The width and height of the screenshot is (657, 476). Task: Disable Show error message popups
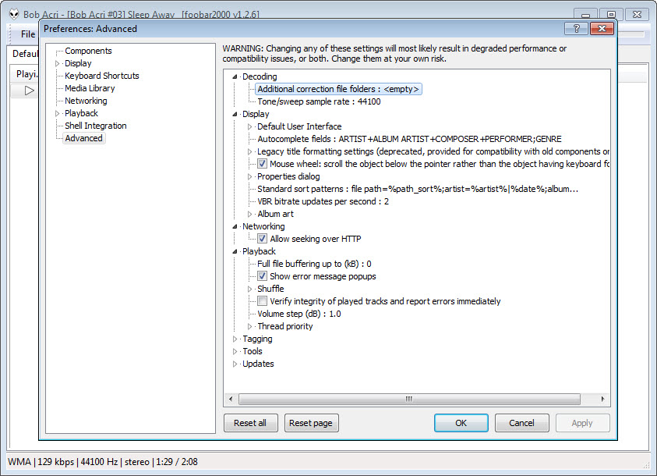[263, 276]
